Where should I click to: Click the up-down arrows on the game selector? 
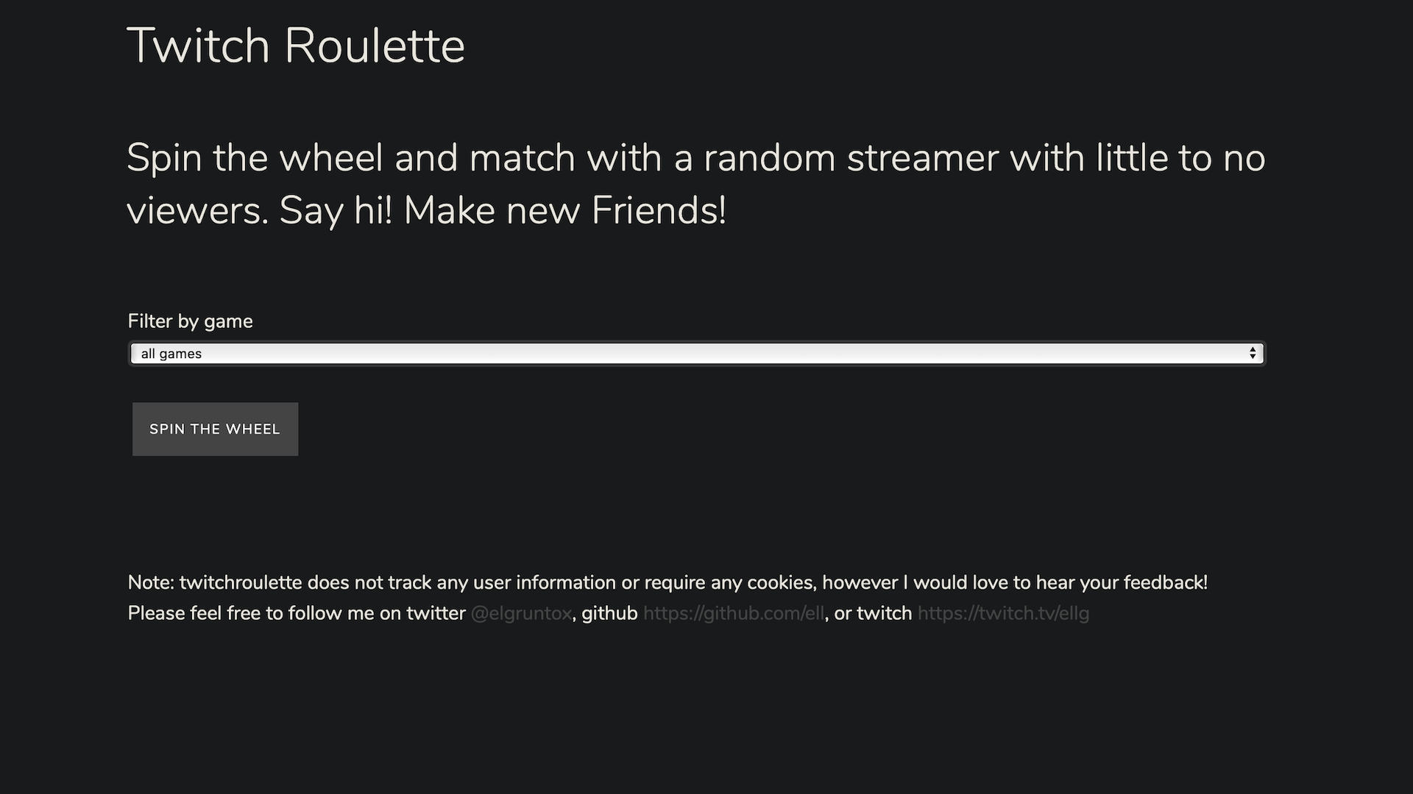(x=1252, y=354)
